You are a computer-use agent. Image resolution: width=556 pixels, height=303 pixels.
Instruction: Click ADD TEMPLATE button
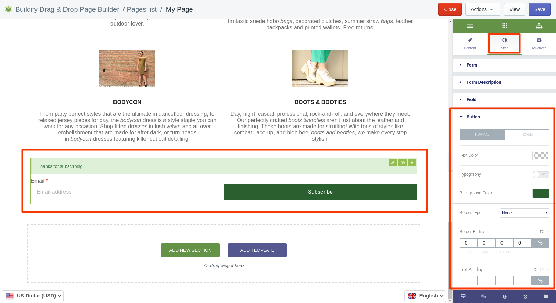point(257,250)
